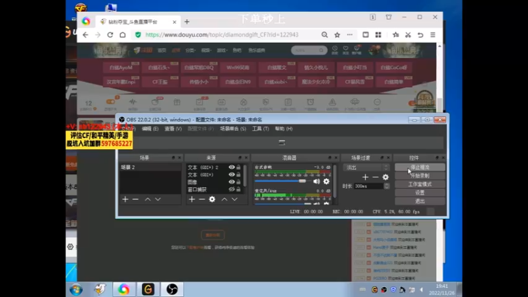Open a new browser tab
Screen dimensions: 528x297
tap(187, 22)
